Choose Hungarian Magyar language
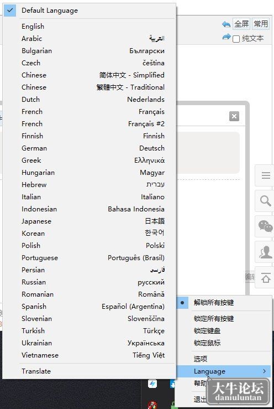The width and height of the screenshot is (274, 409). (89, 173)
